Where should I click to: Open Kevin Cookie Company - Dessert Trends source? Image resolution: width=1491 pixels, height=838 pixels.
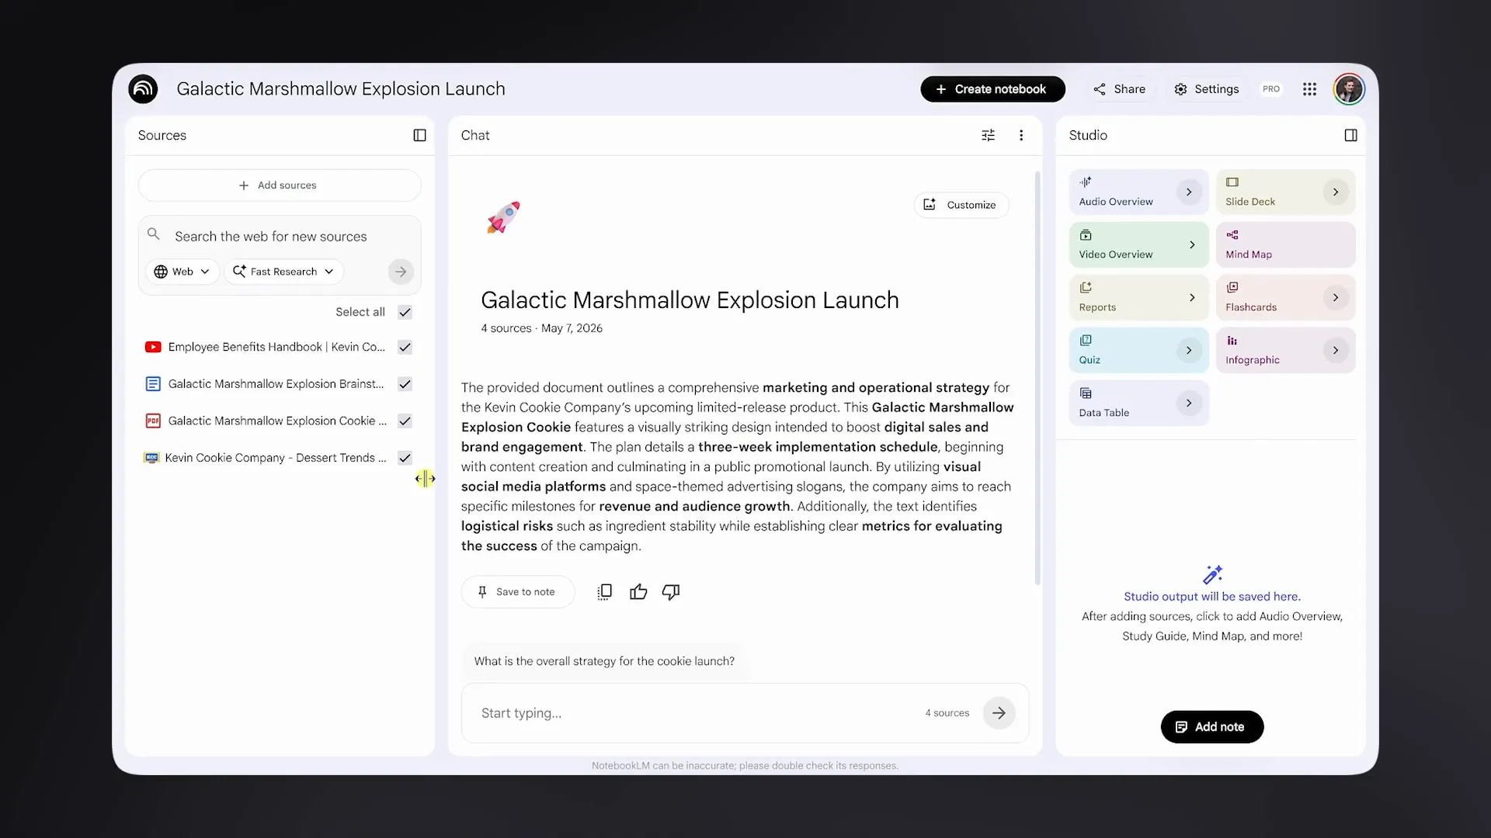coord(276,458)
